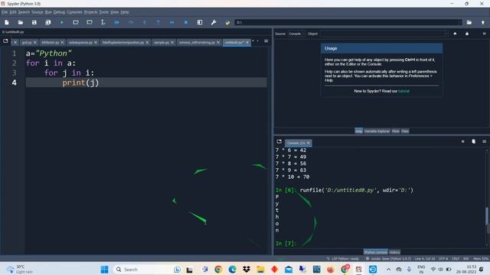Screen dimensions: 490x275
Task: Execute current line in debugger
Action: 131,22
